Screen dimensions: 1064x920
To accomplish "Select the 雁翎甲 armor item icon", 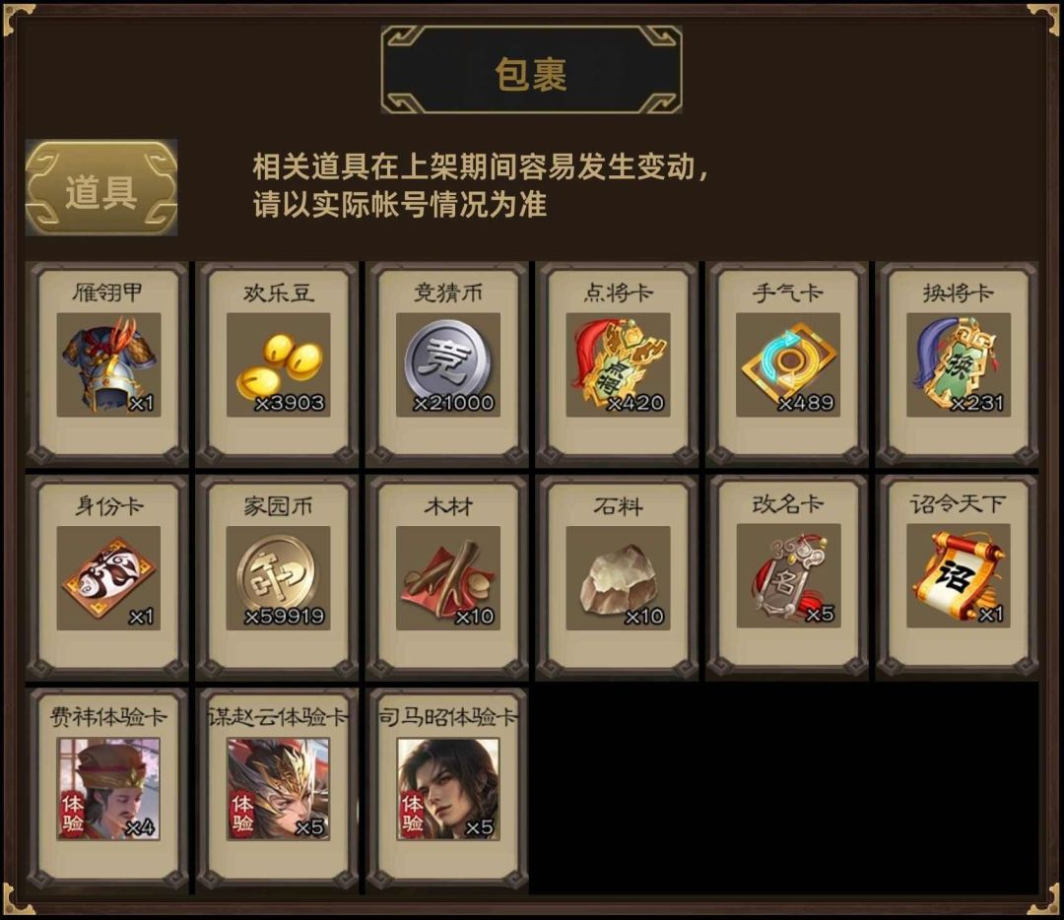I will (x=108, y=364).
